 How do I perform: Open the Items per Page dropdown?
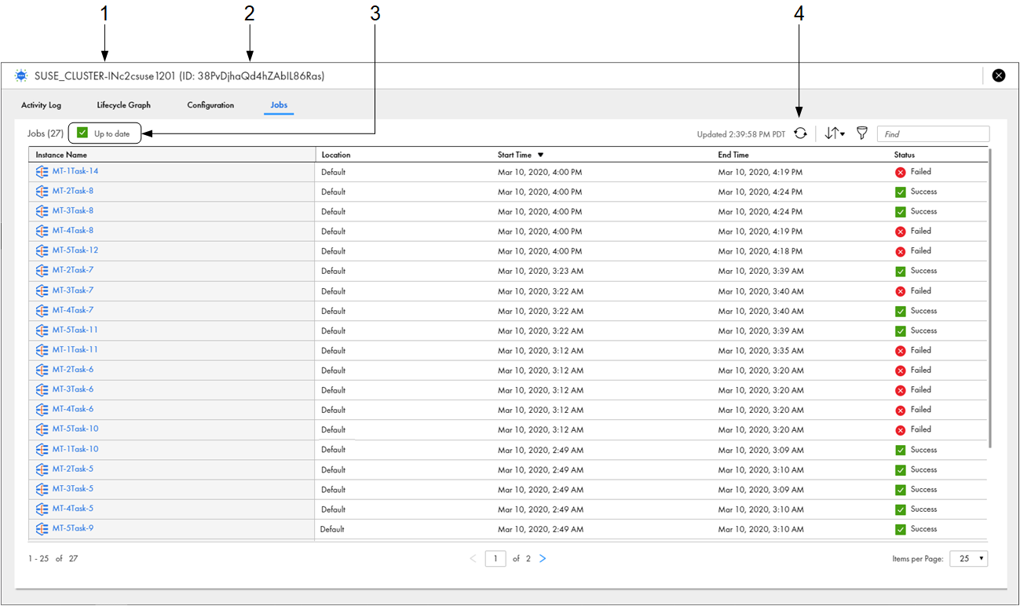[968, 559]
